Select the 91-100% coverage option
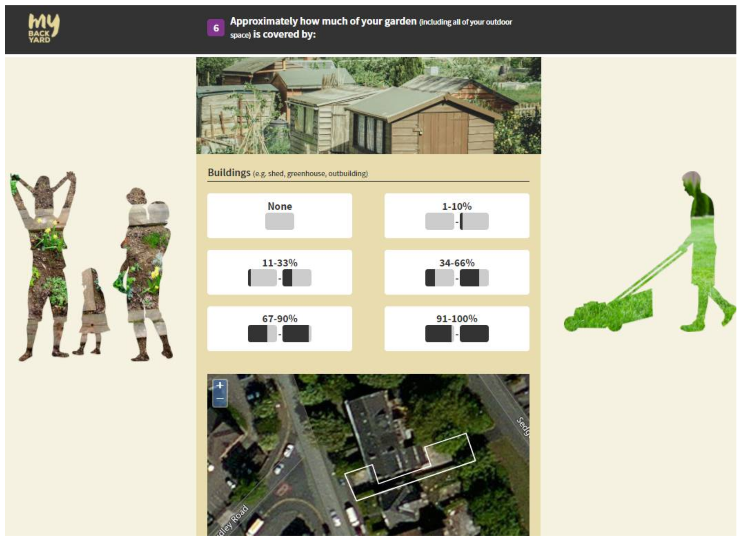 457,319
